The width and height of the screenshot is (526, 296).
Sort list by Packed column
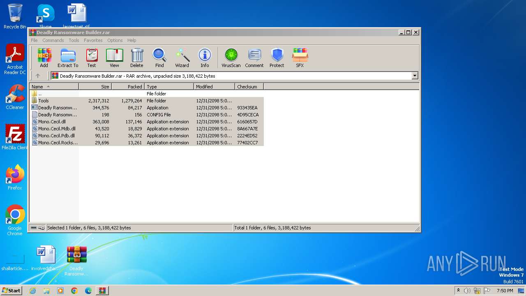[x=128, y=87]
